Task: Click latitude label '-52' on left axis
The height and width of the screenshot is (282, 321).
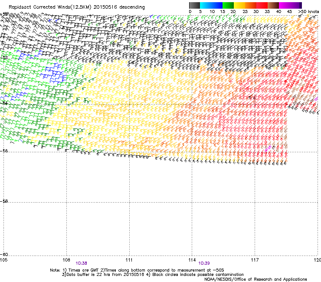Action: pyautogui.click(x=4, y=58)
